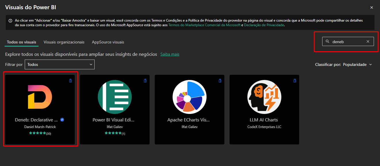Screen dimensions: 380x166
Task: Click the certified checkmark badge next to Deneb
Action: [x=62, y=119]
